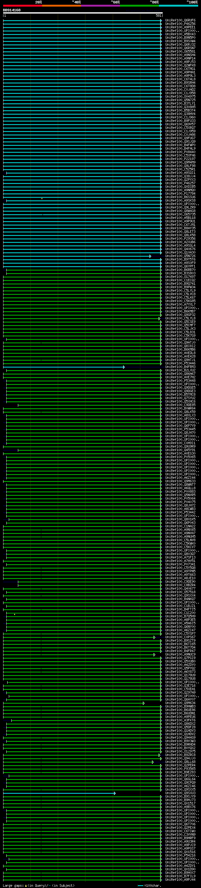Viewport: 201px width, 888px height.
Task: Select the UniRef100_B3S803 label
Action: point(180,273)
